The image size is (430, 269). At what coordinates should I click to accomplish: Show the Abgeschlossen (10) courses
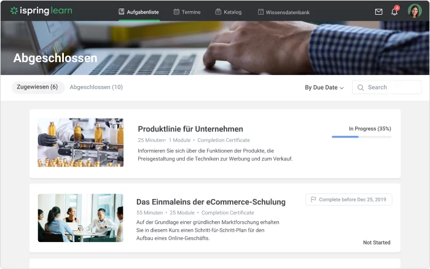(x=96, y=87)
